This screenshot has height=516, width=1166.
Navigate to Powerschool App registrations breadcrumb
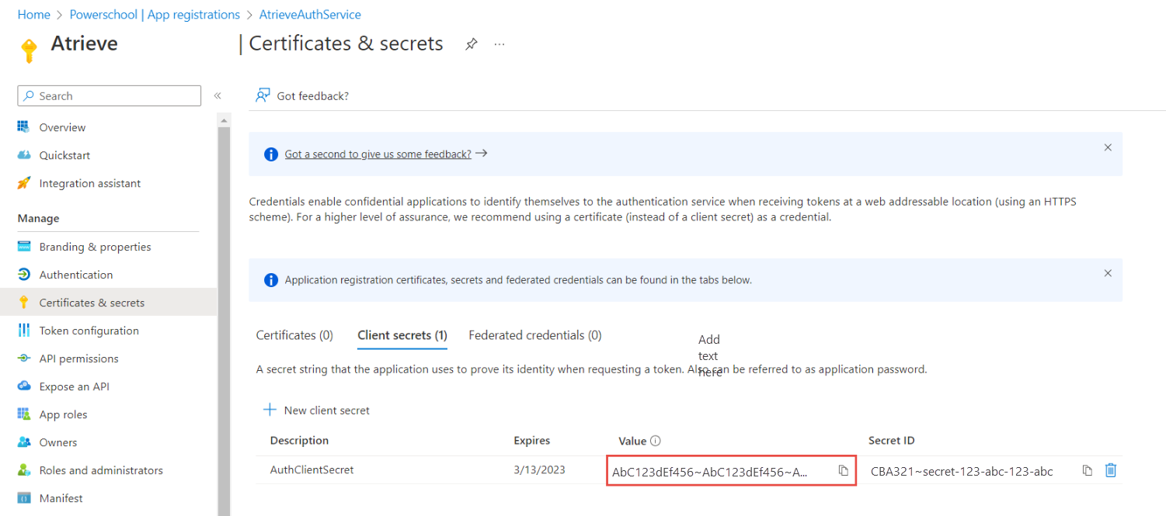pyautogui.click(x=155, y=15)
